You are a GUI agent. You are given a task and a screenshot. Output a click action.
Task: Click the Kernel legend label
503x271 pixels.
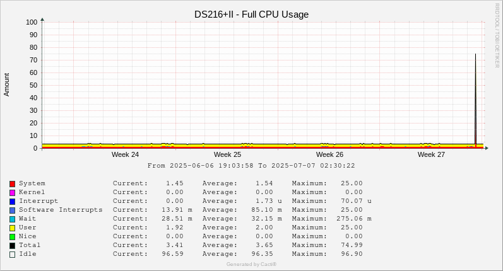[32, 192]
